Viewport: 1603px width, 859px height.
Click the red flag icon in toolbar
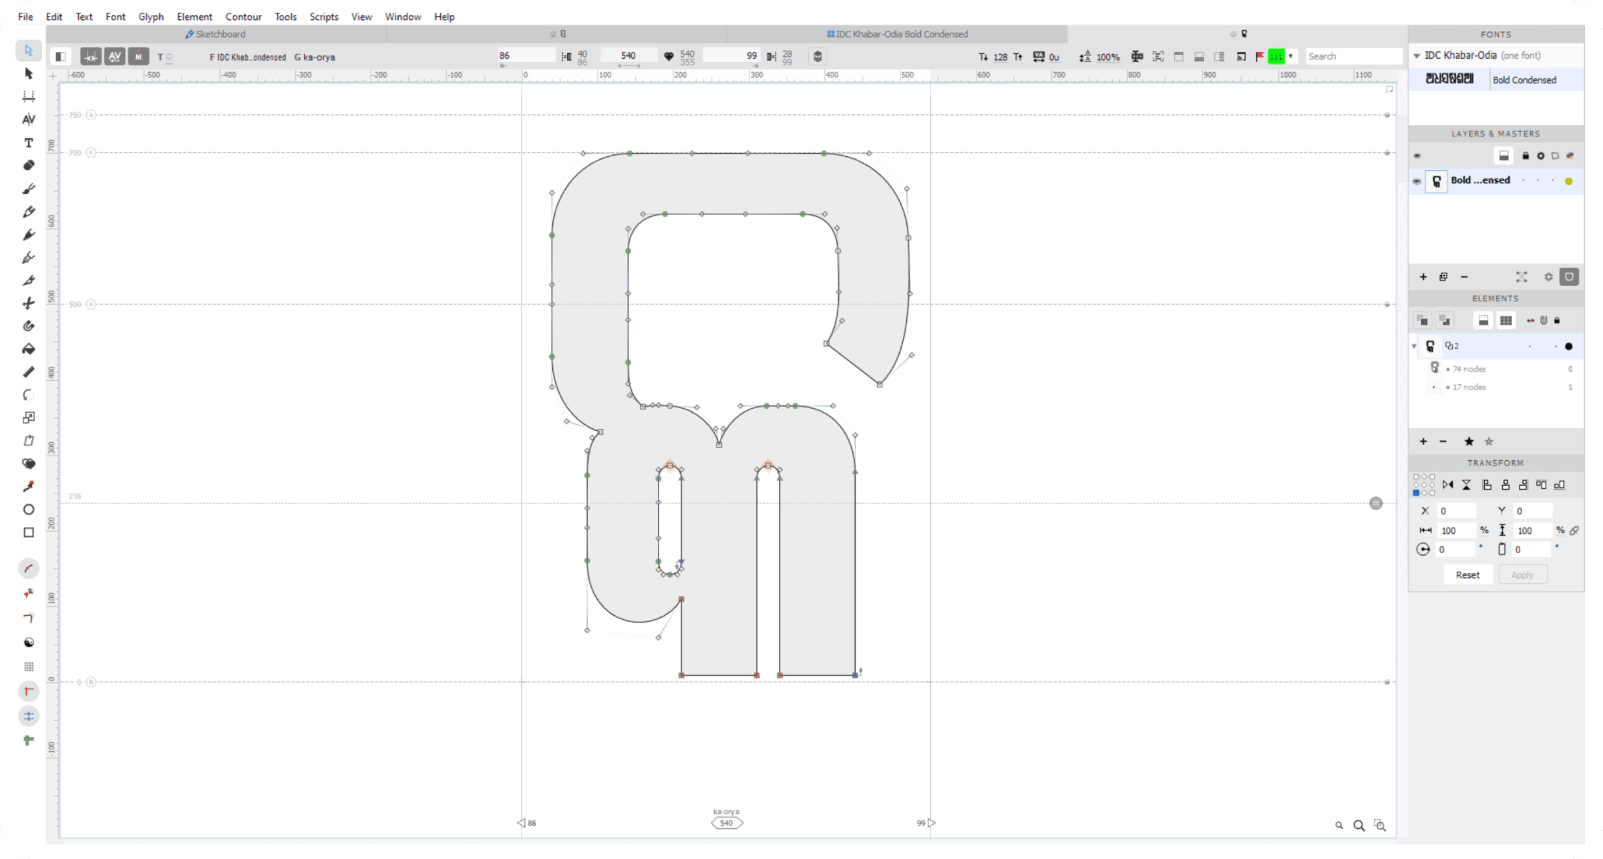click(1259, 57)
